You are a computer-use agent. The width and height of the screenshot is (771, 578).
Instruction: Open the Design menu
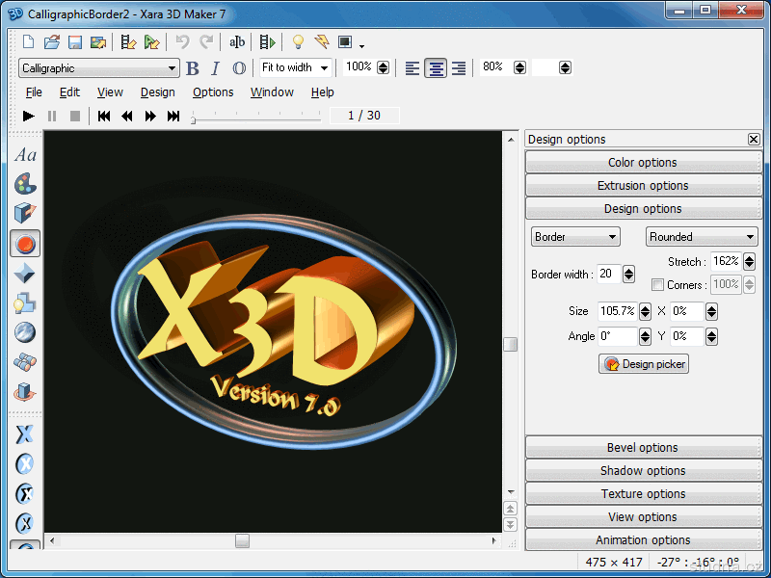click(157, 92)
